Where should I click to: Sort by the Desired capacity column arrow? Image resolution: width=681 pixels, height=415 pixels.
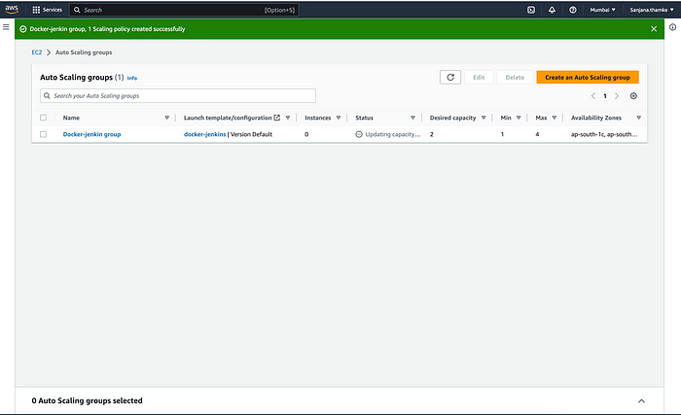[x=484, y=118]
